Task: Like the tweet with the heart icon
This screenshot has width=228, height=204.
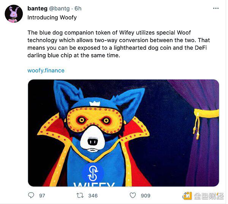Action: (133, 195)
